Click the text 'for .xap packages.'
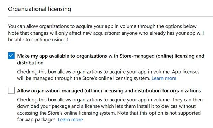The image size is (213, 128). (37, 119)
